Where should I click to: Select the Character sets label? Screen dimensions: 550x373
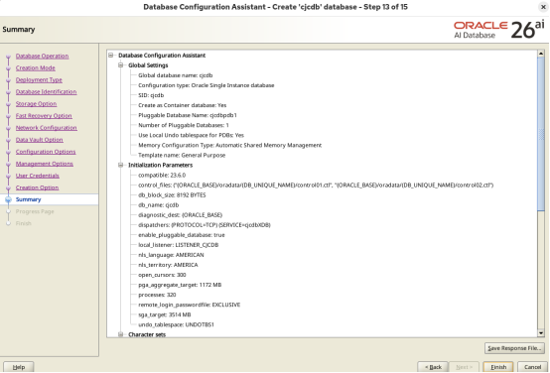pos(147,334)
